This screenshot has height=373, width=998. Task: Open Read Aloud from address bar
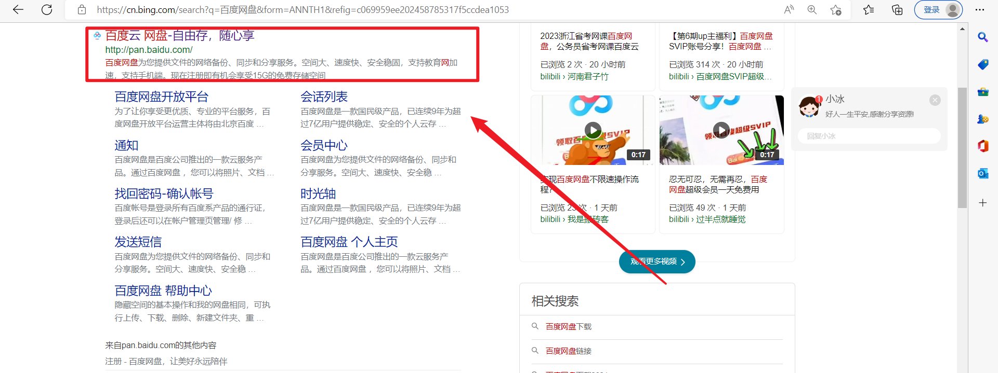pyautogui.click(x=789, y=10)
